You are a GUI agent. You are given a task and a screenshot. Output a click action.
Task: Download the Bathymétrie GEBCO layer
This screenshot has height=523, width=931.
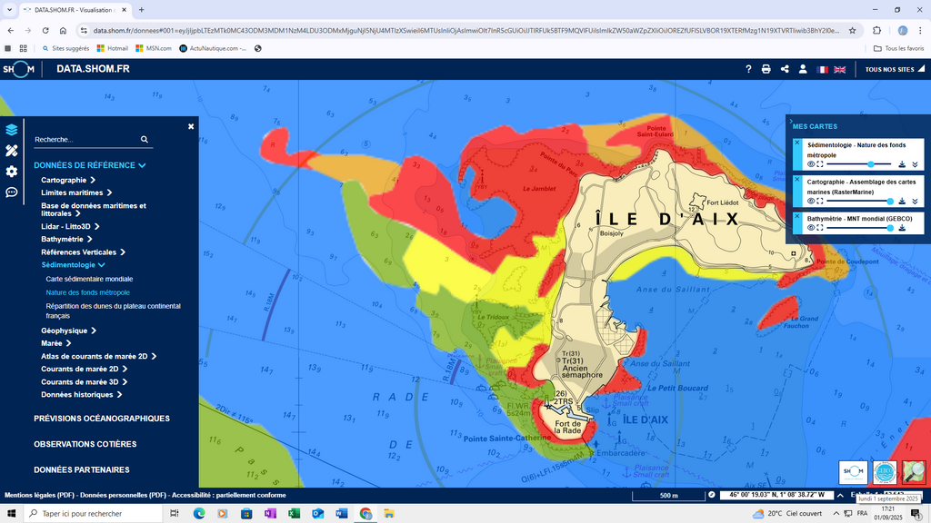[x=902, y=228]
